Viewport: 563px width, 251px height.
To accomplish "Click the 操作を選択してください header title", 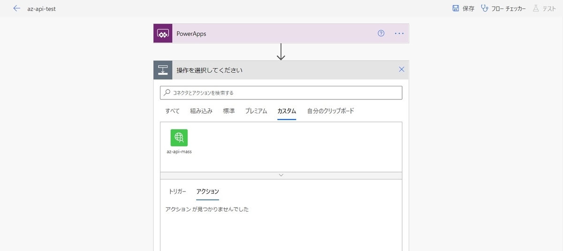I will (x=209, y=70).
